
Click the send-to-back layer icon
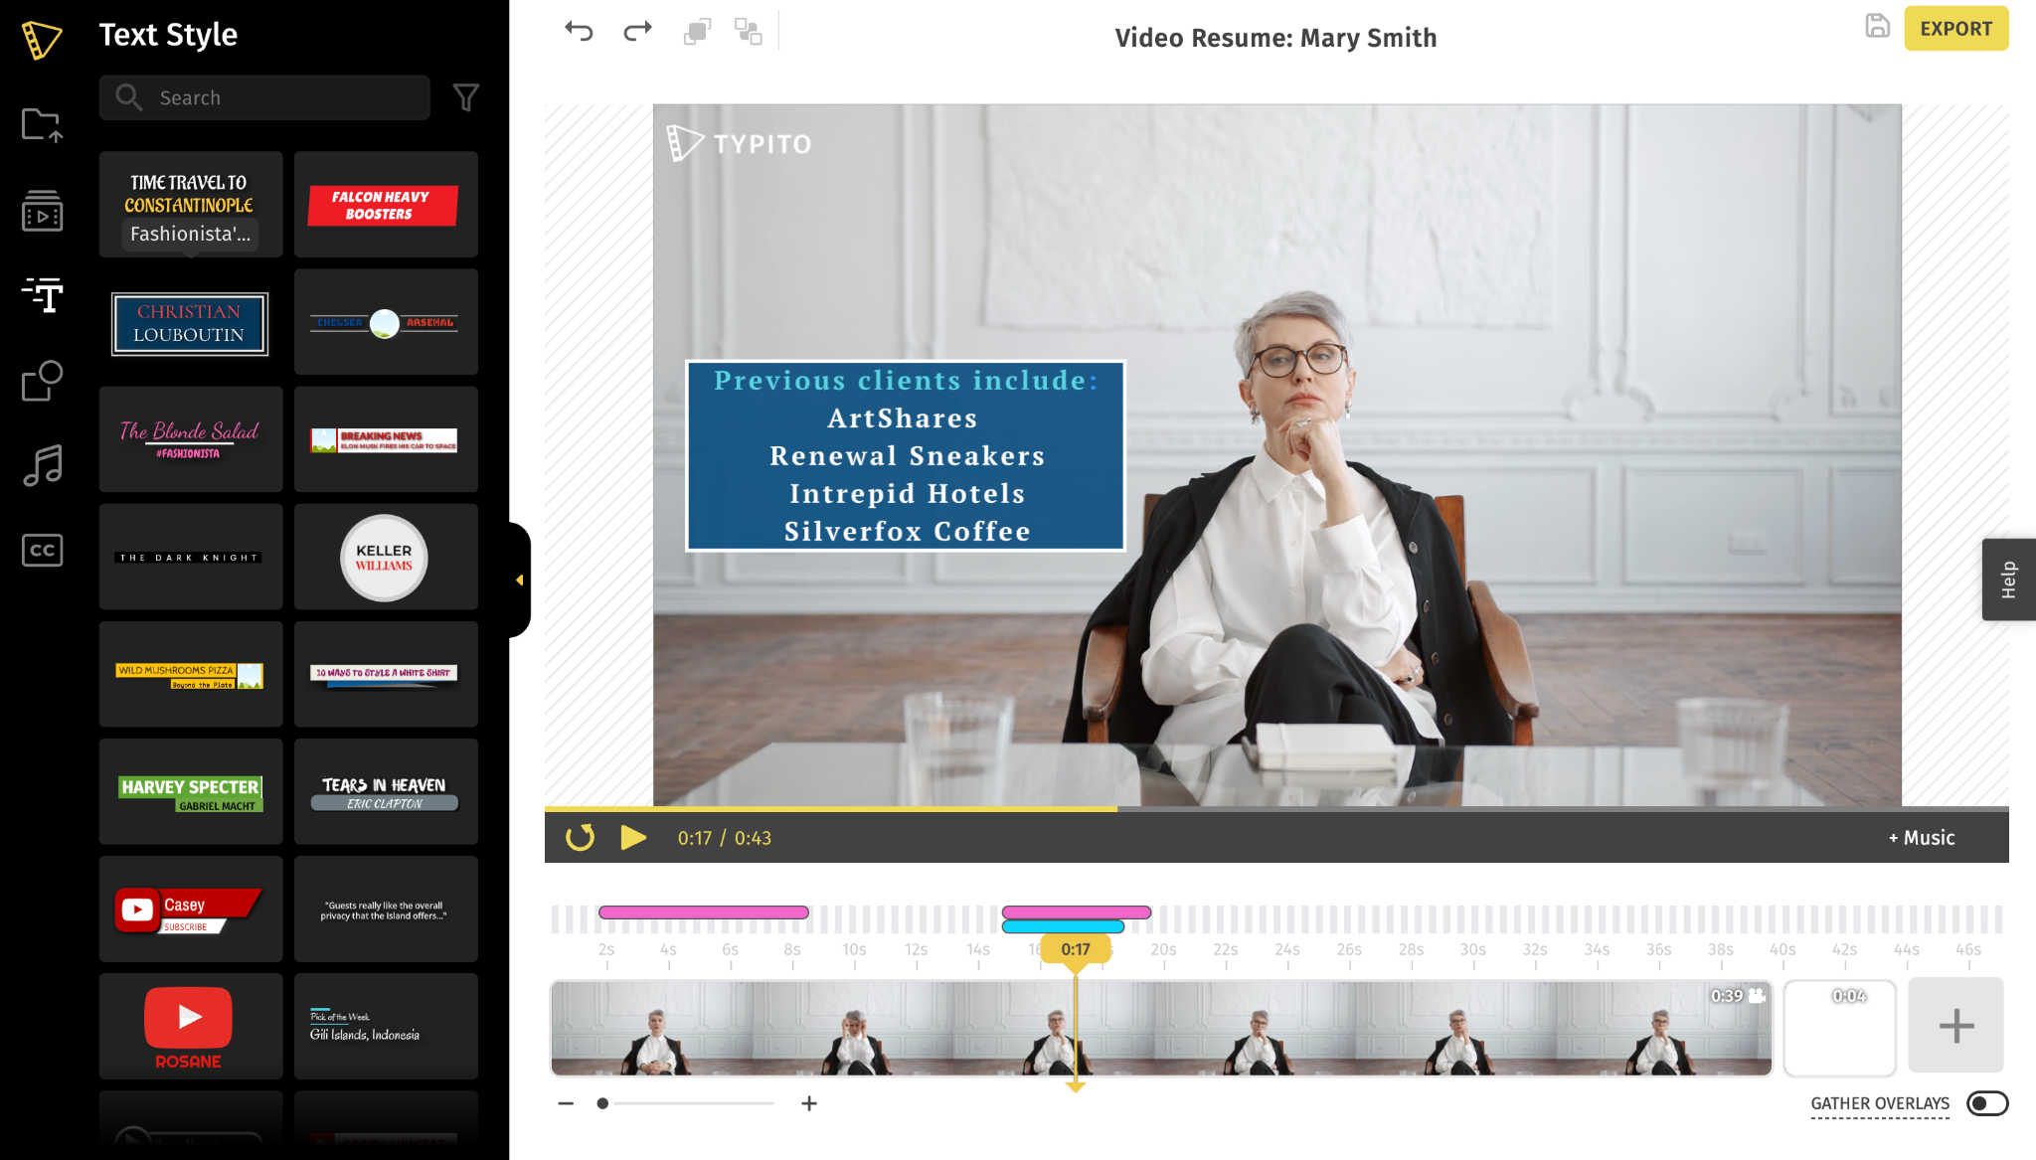click(x=748, y=31)
